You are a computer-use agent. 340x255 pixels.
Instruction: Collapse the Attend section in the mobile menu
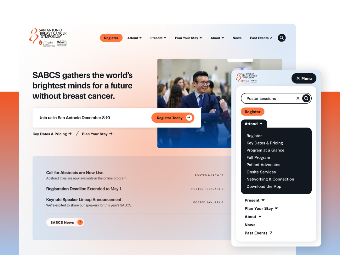254,124
